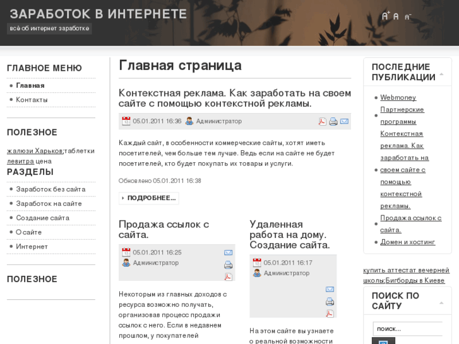The width and height of the screenshot is (459, 344).
Task: Click into the поиск... search field
Action: (407, 329)
